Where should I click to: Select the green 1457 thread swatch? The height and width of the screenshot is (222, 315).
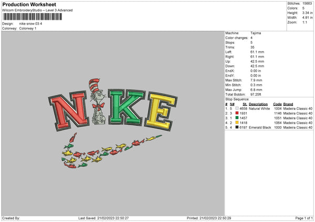[x=237, y=118]
